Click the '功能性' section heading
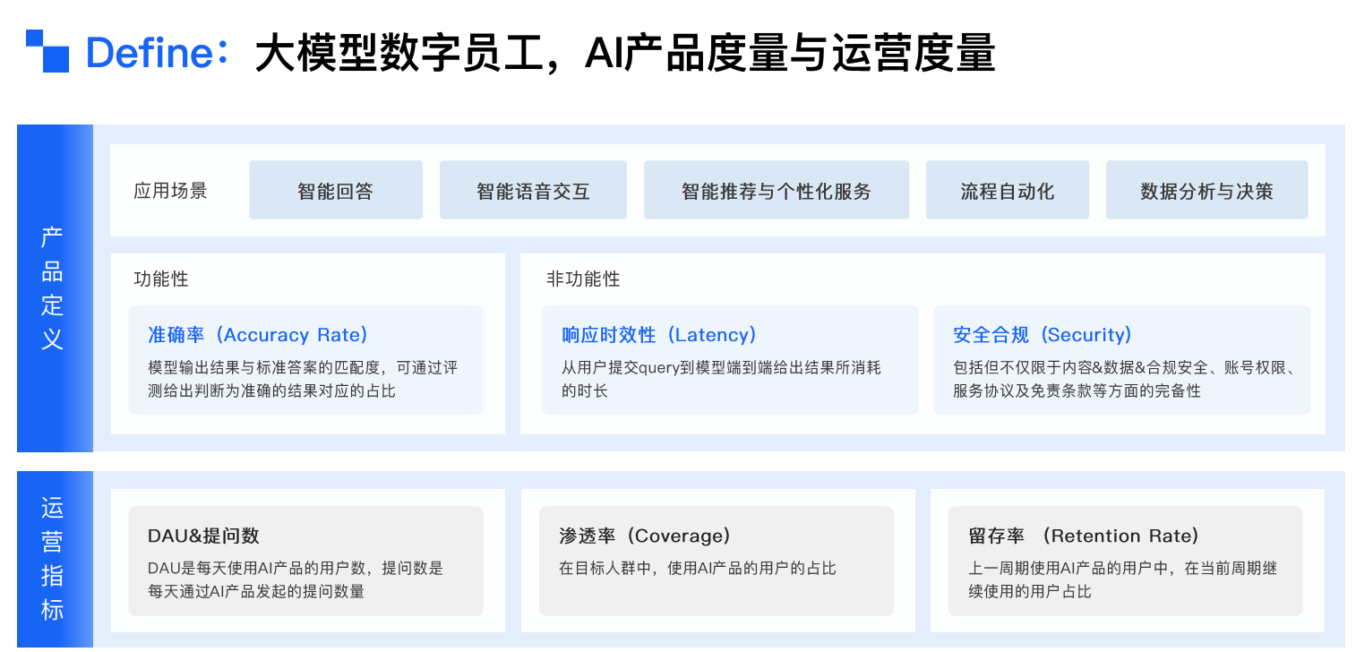This screenshot has height=652, width=1356. [x=161, y=279]
